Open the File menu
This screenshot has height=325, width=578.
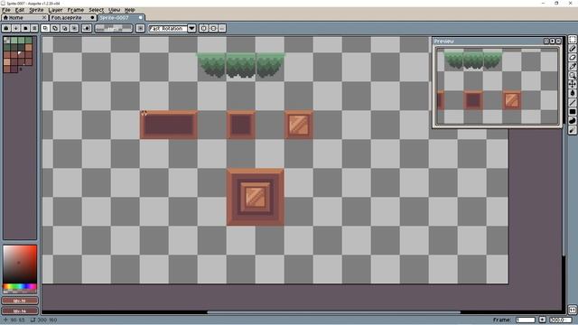coord(6,10)
